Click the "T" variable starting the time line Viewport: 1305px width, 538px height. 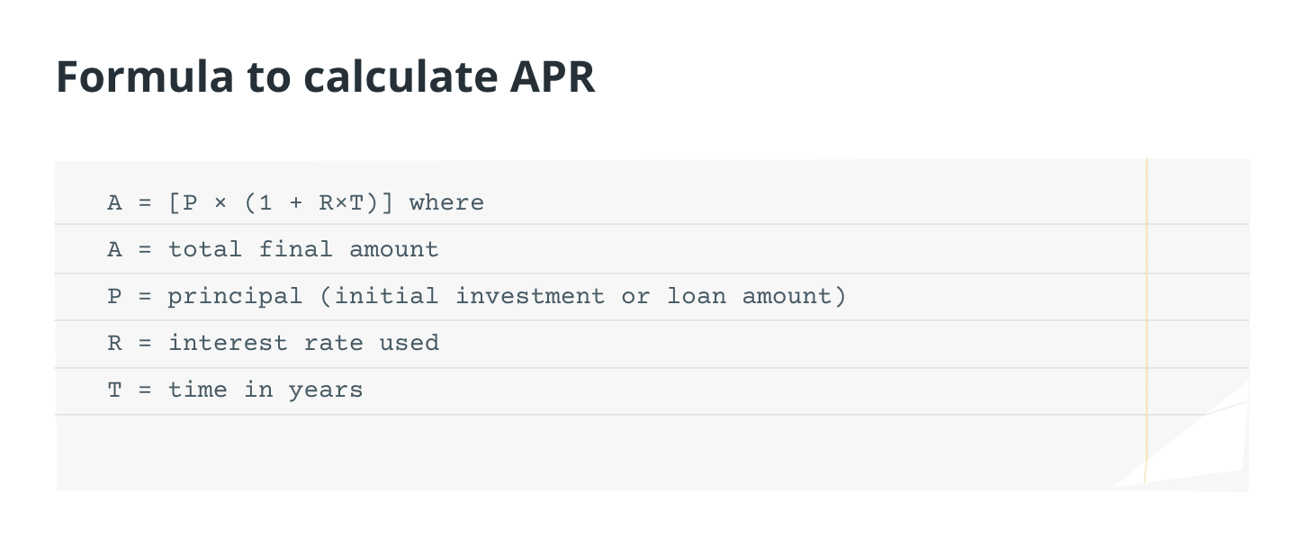114,390
